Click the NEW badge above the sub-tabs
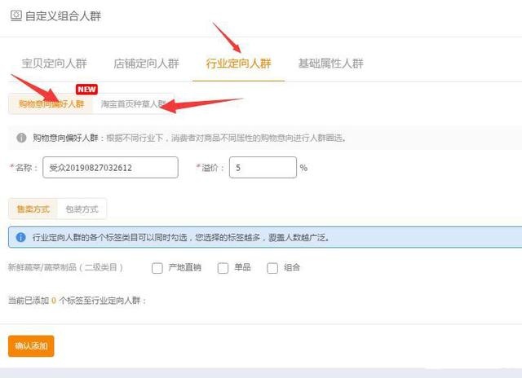 [86, 89]
